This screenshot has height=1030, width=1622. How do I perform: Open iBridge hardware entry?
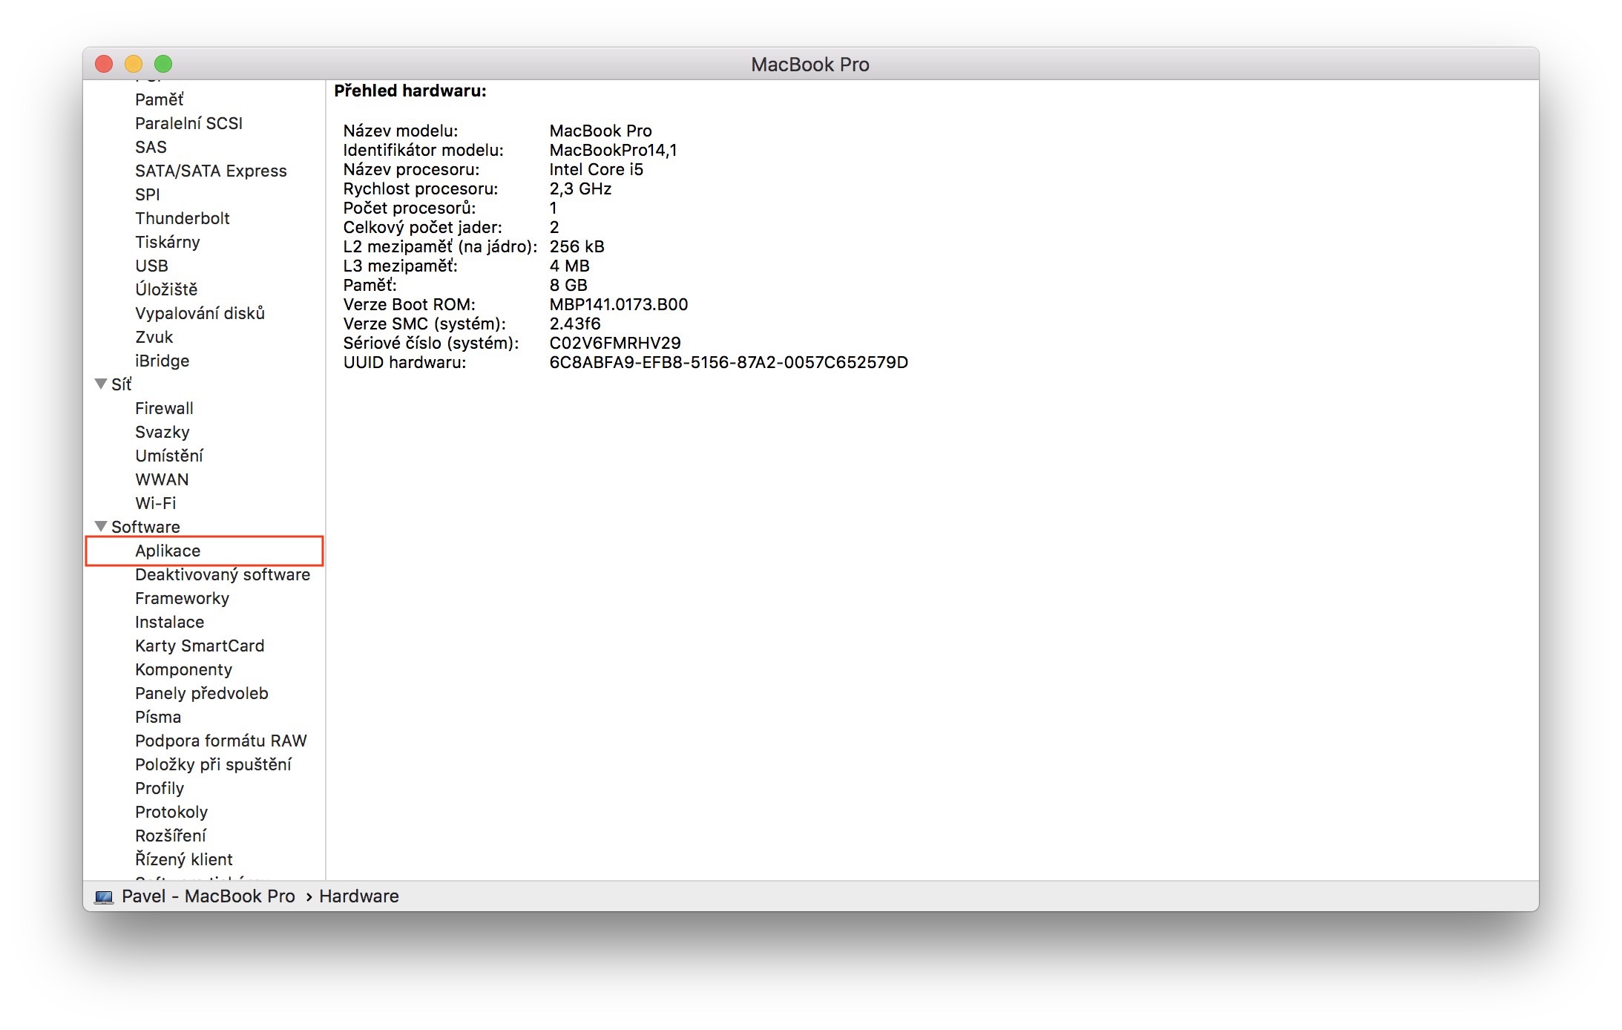pyautogui.click(x=162, y=361)
